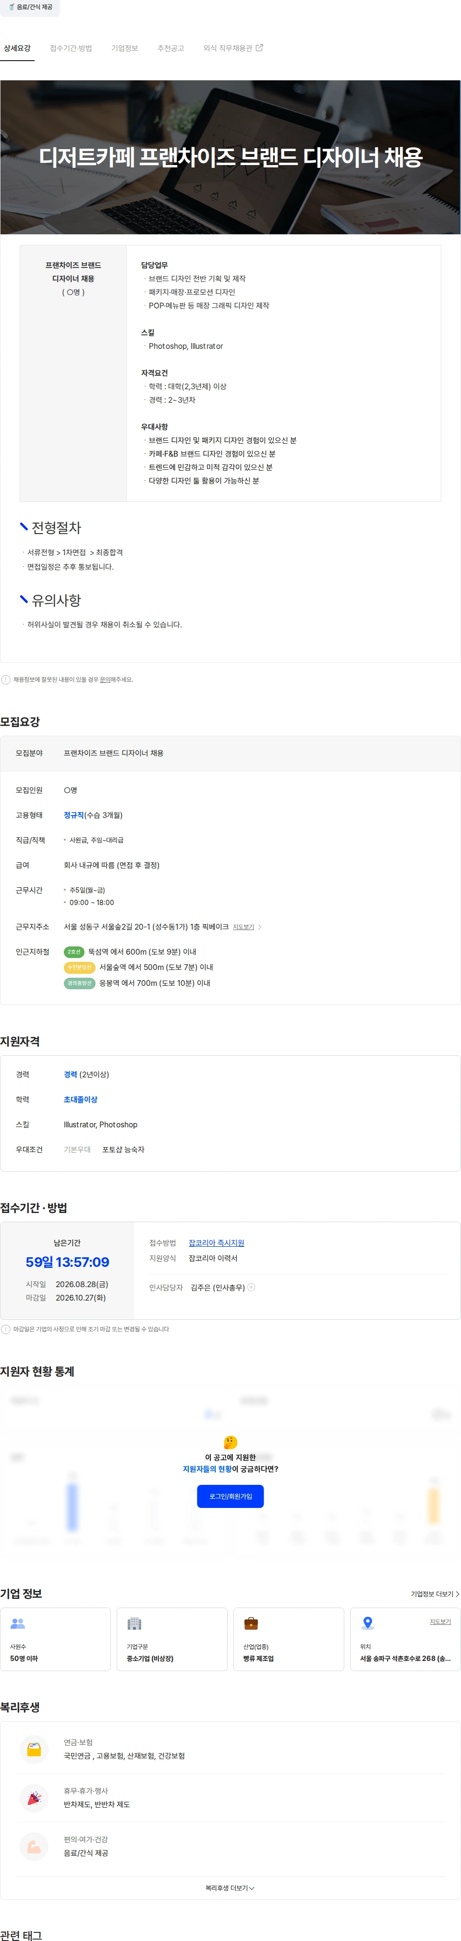Open the 추천공고 tab
The height and width of the screenshot is (1941, 461).
pos(170,48)
